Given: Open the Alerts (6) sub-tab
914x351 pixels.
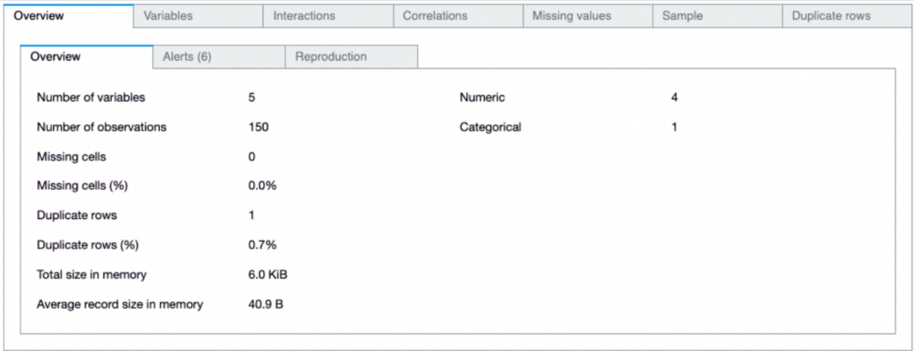Looking at the screenshot, I should [x=186, y=57].
